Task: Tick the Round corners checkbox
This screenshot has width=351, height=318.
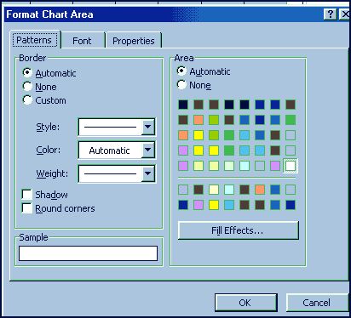Action: coord(27,208)
